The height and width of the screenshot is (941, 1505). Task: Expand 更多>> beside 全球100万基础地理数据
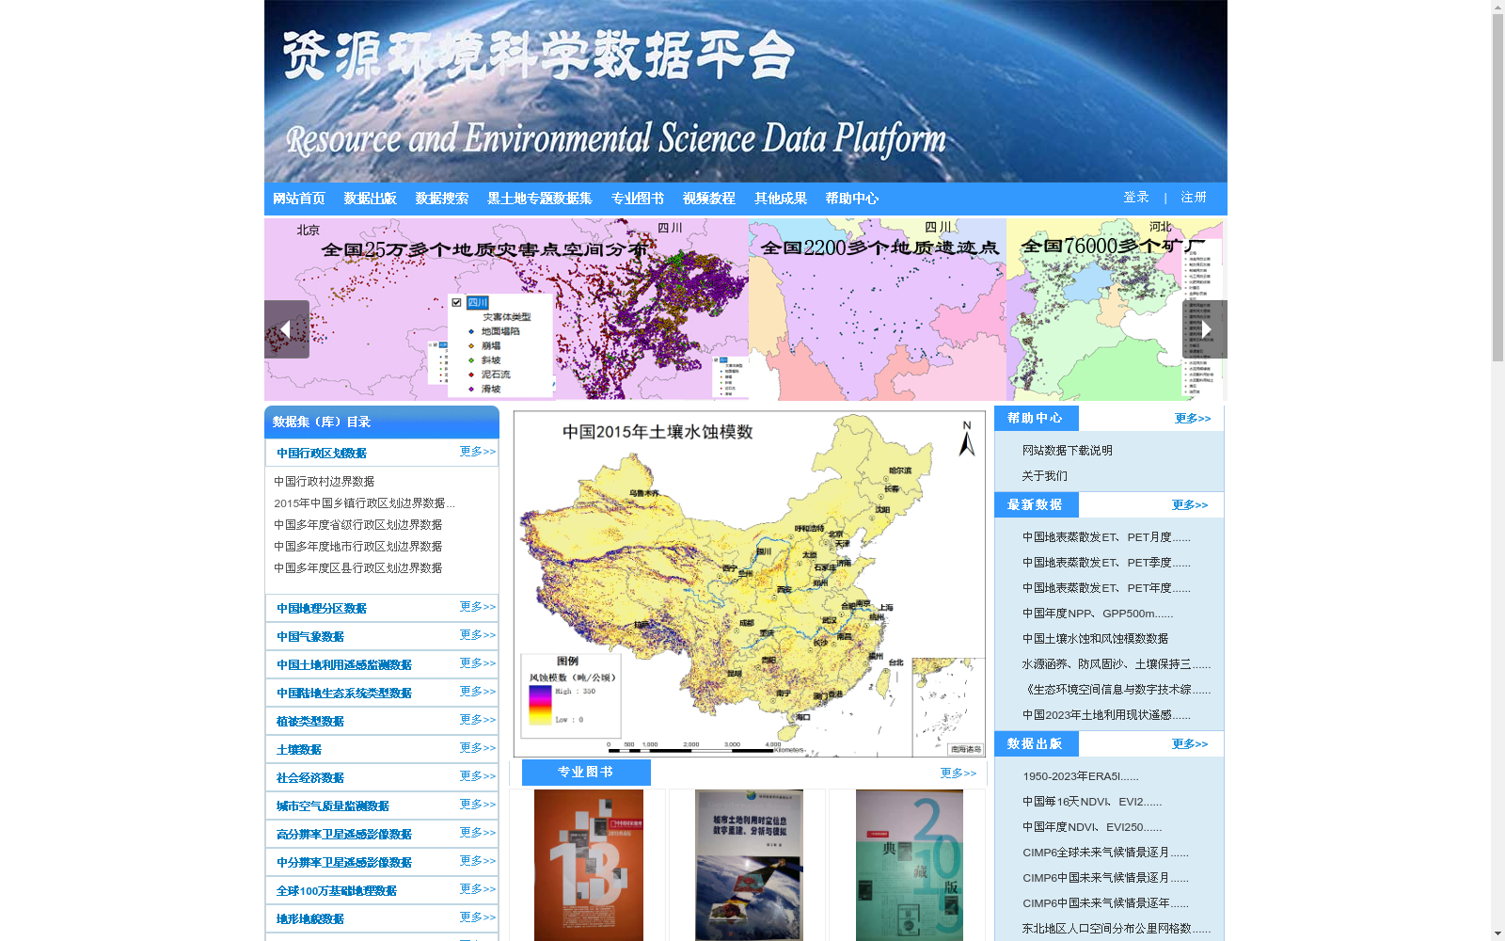coord(478,889)
